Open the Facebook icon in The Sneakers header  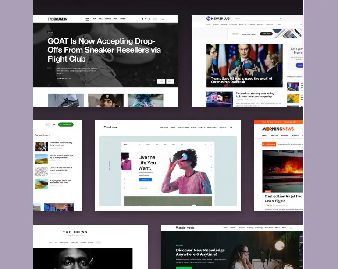click(x=142, y=19)
